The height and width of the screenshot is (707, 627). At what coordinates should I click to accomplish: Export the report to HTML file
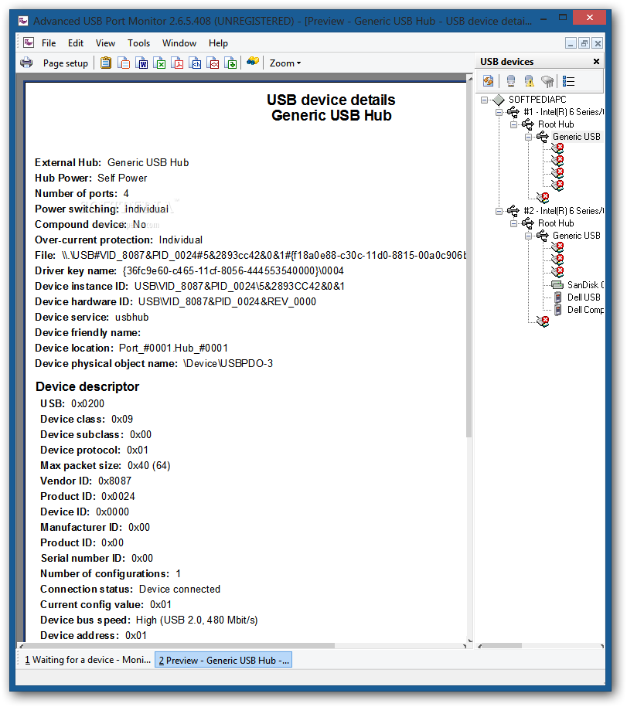(196, 63)
